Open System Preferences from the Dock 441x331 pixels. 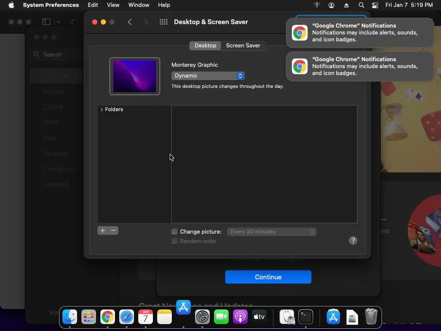[x=202, y=317]
